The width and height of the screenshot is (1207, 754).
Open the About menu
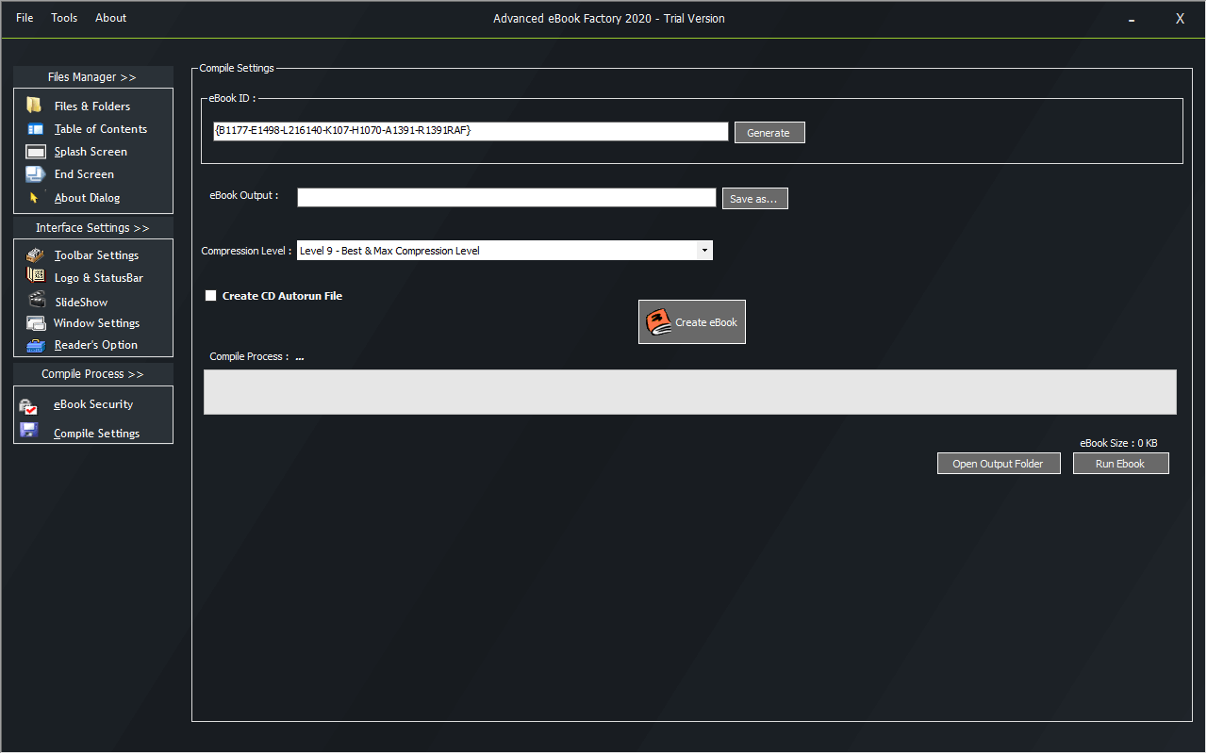click(110, 18)
